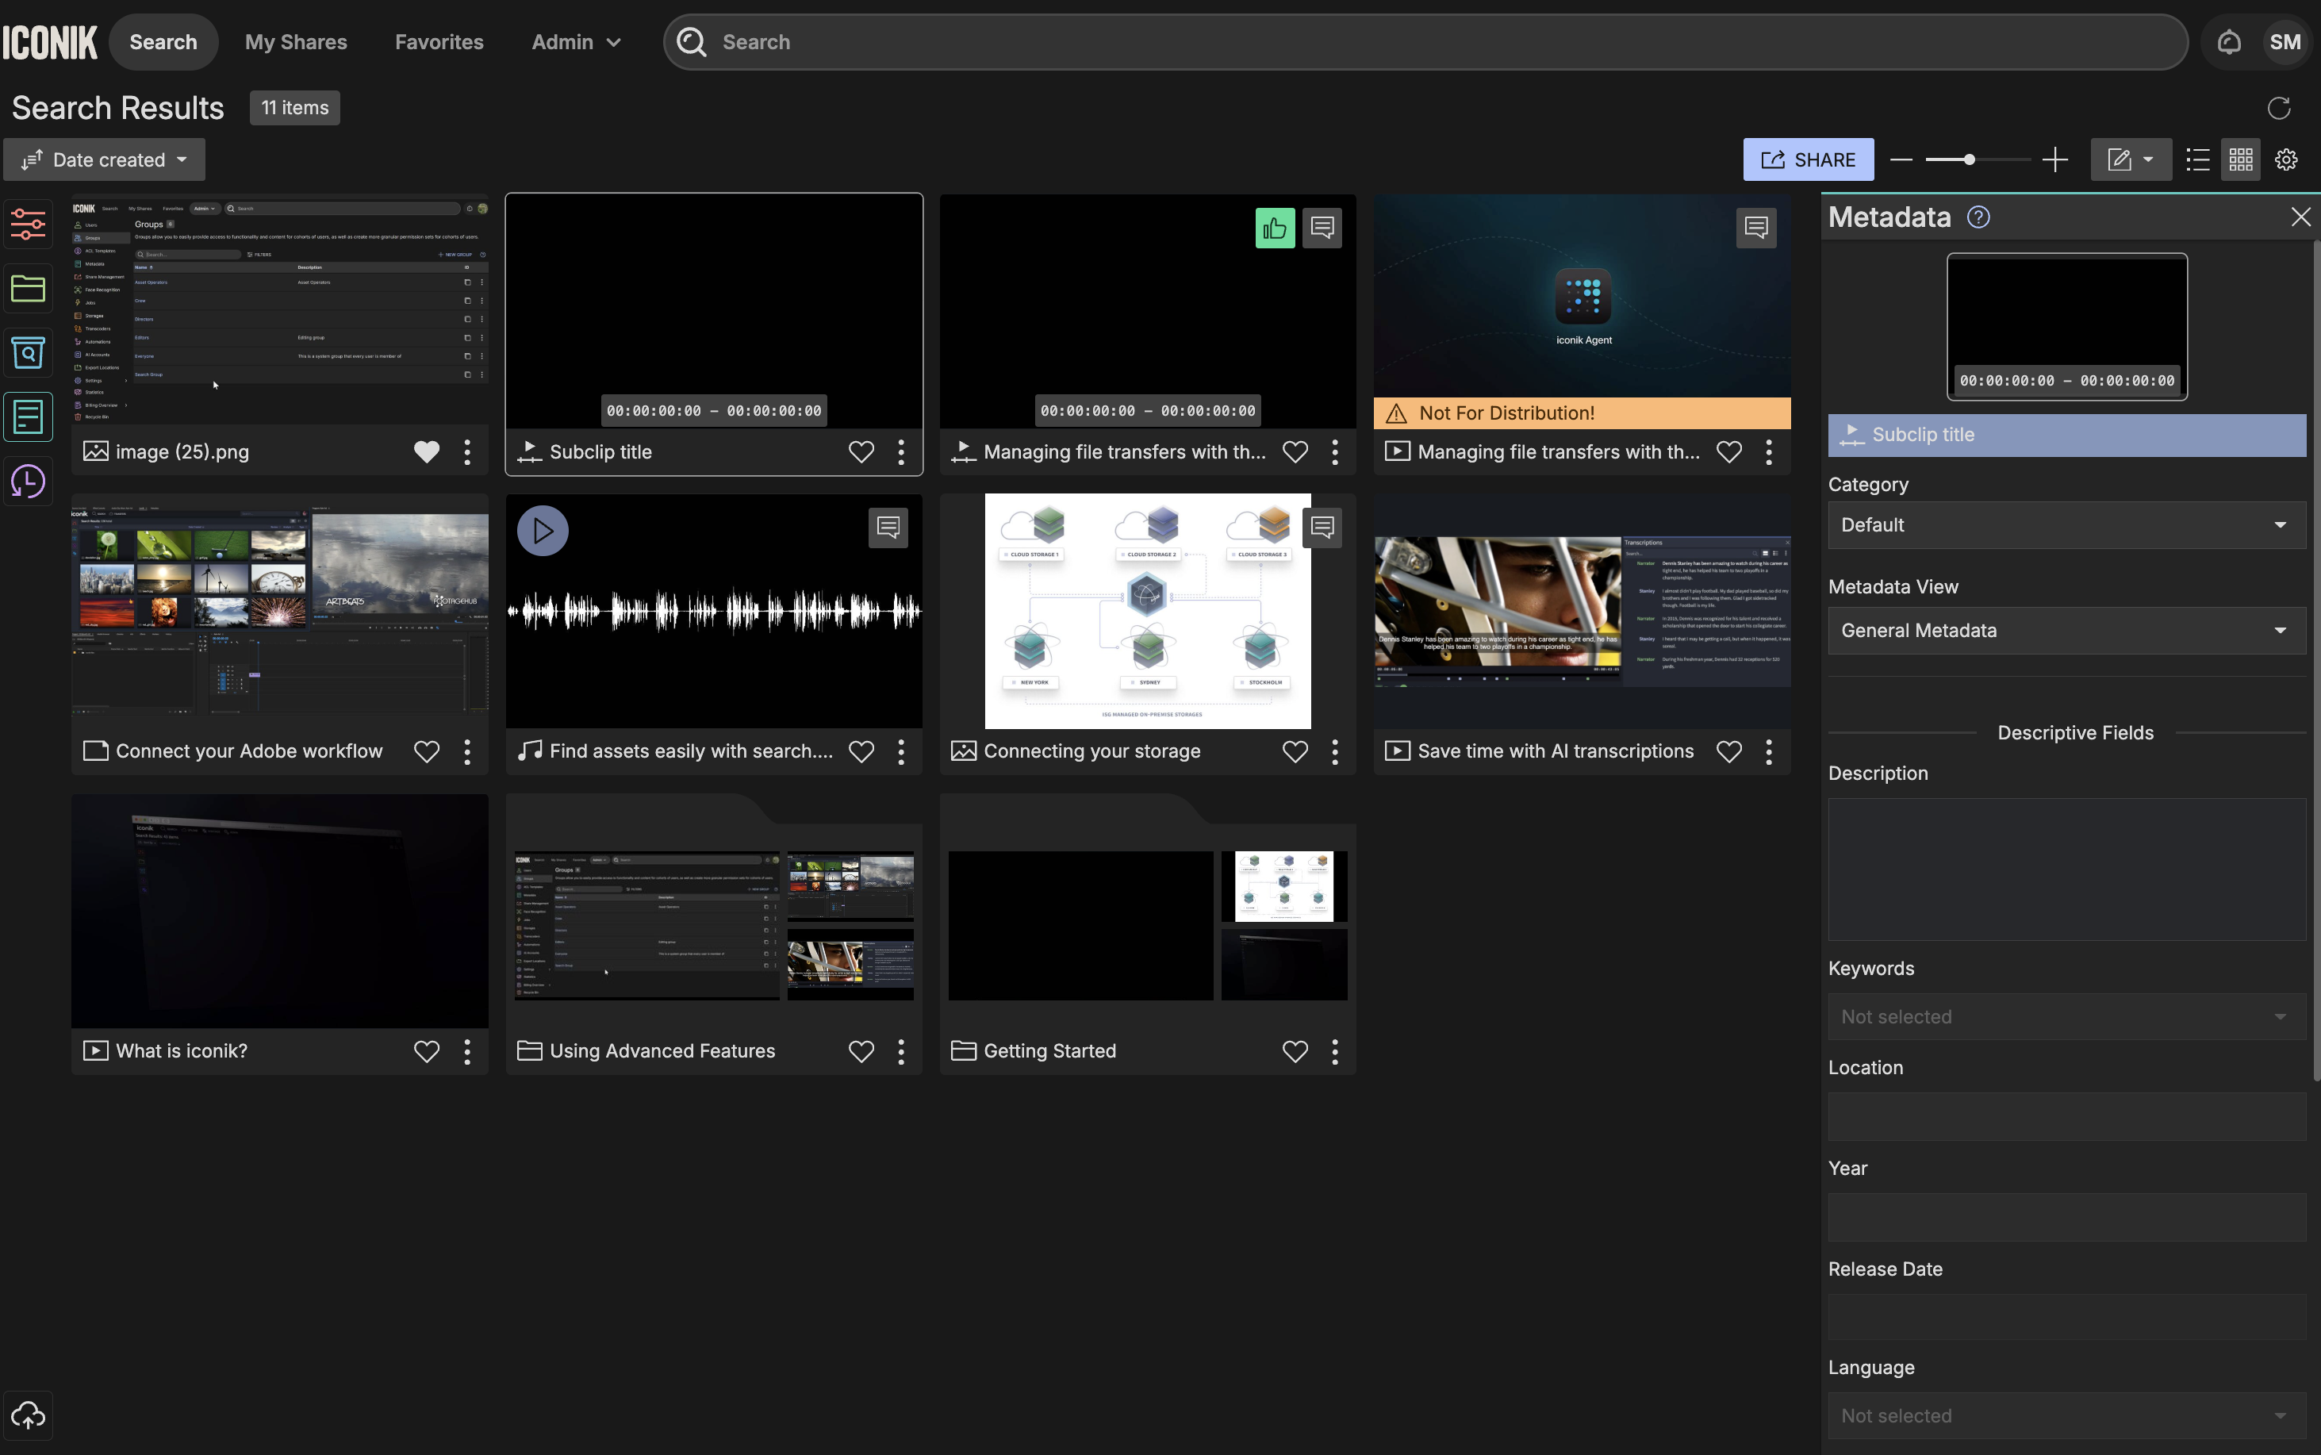
Task: Open the filters sliders icon in sidebar
Action: pos(28,223)
